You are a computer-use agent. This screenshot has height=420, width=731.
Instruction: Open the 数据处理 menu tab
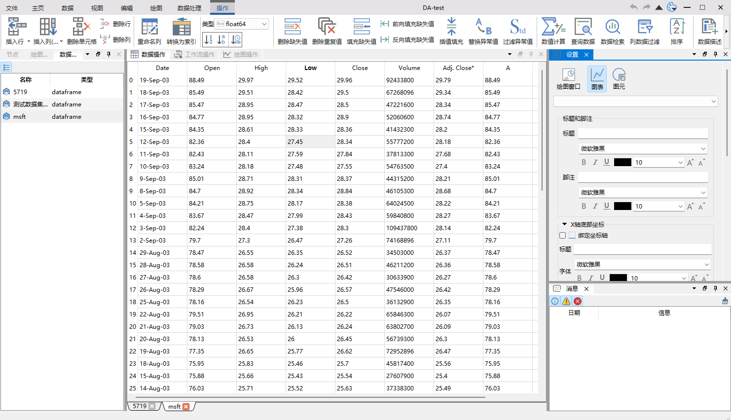189,8
